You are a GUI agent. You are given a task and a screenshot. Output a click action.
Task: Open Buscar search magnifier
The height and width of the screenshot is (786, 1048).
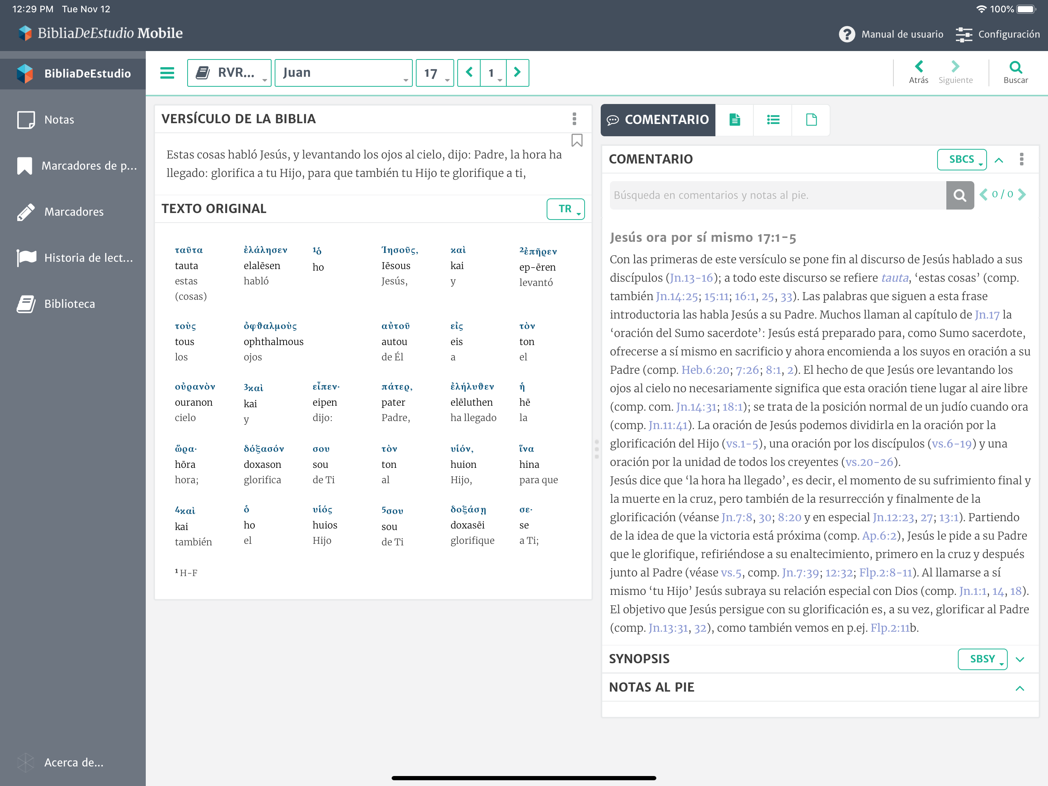(1015, 73)
